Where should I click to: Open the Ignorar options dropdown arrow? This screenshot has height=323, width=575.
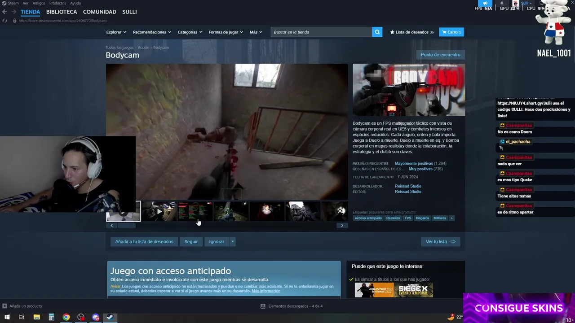tap(232, 241)
